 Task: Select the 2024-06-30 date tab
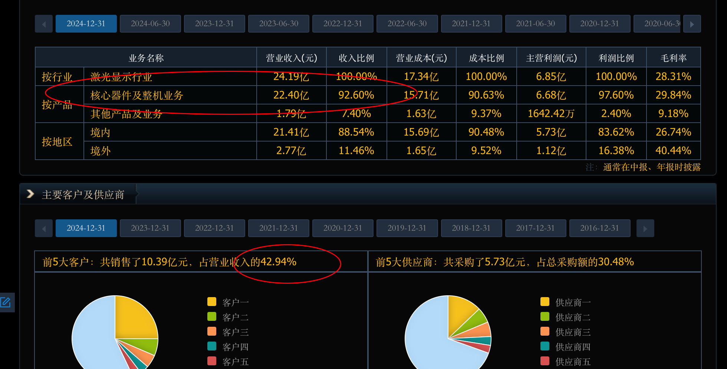pyautogui.click(x=150, y=24)
